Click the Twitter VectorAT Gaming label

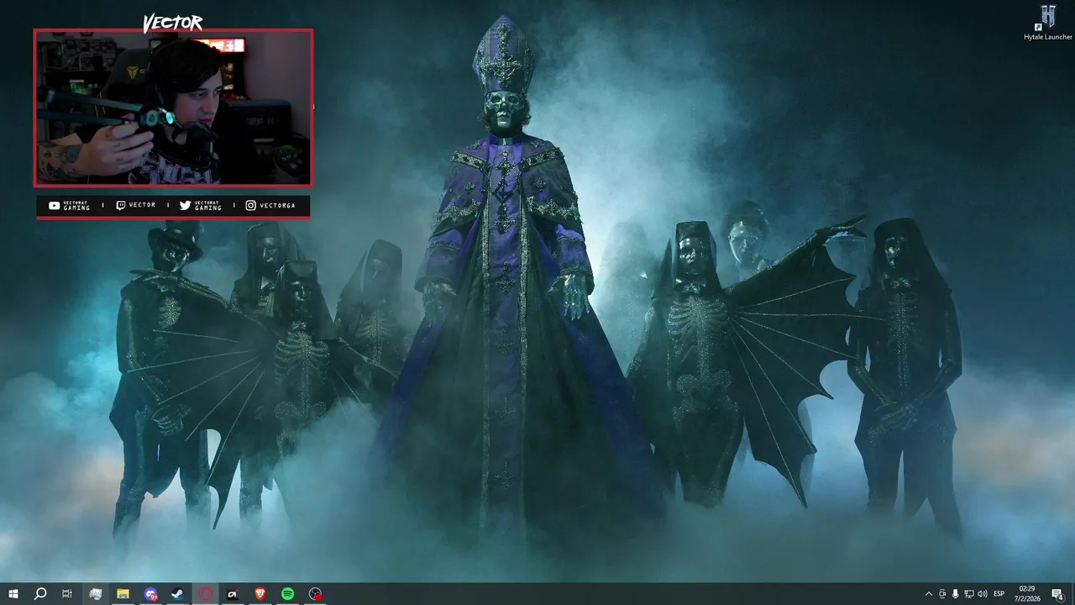tap(201, 206)
